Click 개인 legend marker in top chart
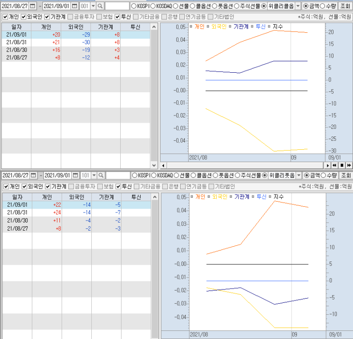Viewport: 353px width, 339px height. [x=191, y=27]
